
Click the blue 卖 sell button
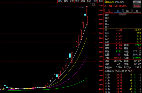[118, 11]
